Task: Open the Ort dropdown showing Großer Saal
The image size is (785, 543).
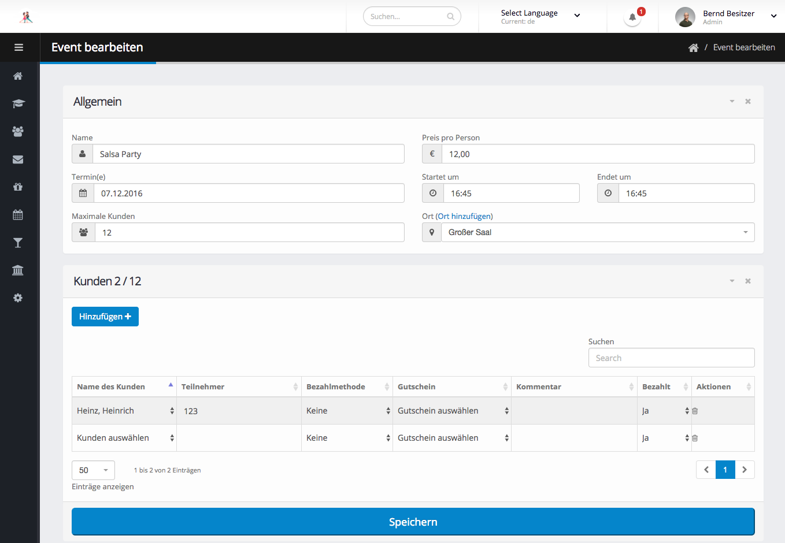Action: (598, 232)
